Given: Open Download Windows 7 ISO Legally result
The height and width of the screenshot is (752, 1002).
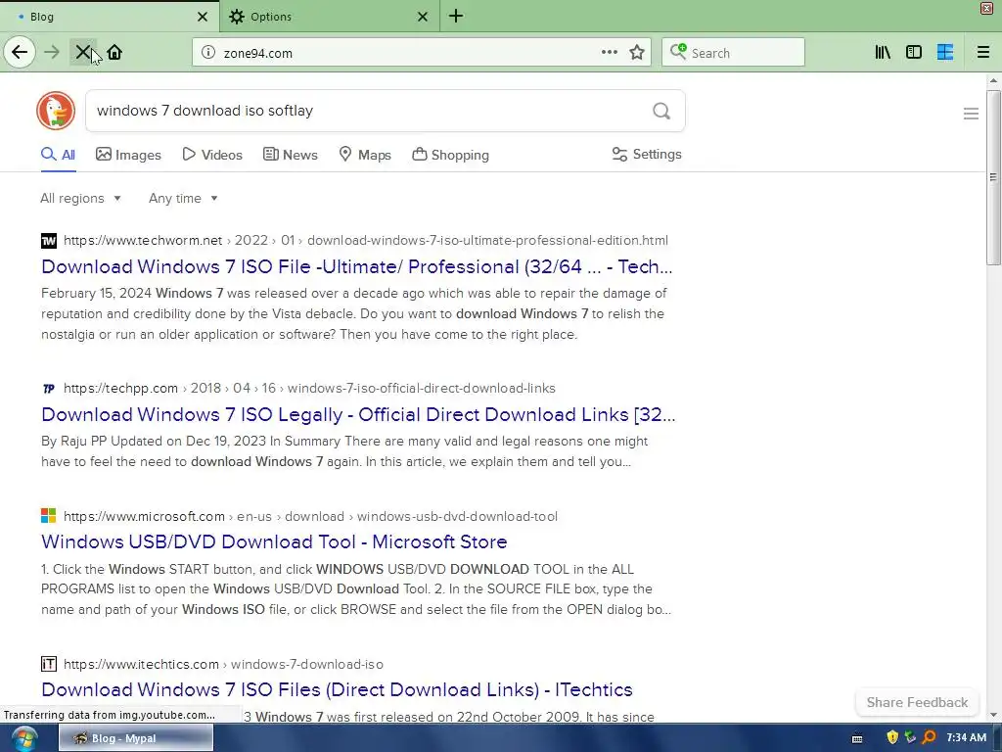Looking at the screenshot, I should tap(358, 414).
